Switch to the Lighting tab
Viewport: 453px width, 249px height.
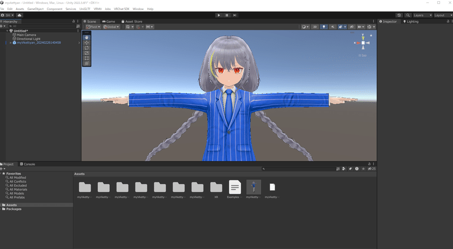[411, 22]
